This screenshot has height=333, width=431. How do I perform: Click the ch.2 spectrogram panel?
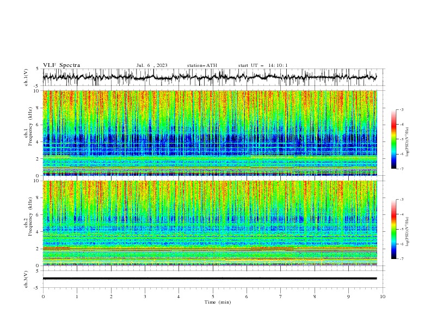pos(210,223)
